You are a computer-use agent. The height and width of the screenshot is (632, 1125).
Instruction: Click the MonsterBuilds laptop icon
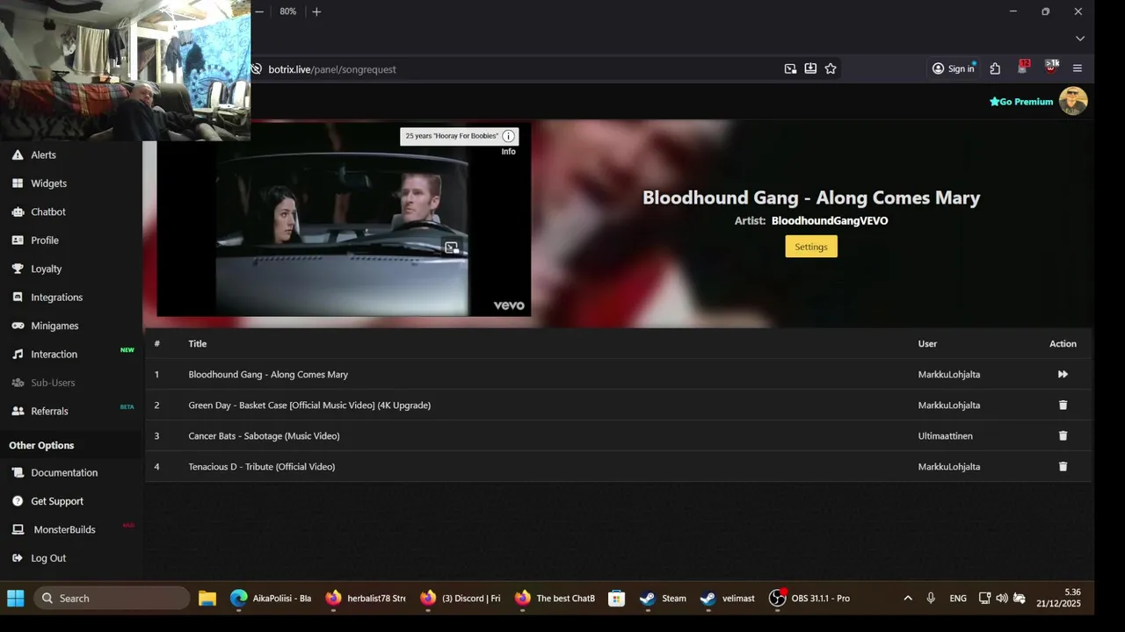click(18, 529)
